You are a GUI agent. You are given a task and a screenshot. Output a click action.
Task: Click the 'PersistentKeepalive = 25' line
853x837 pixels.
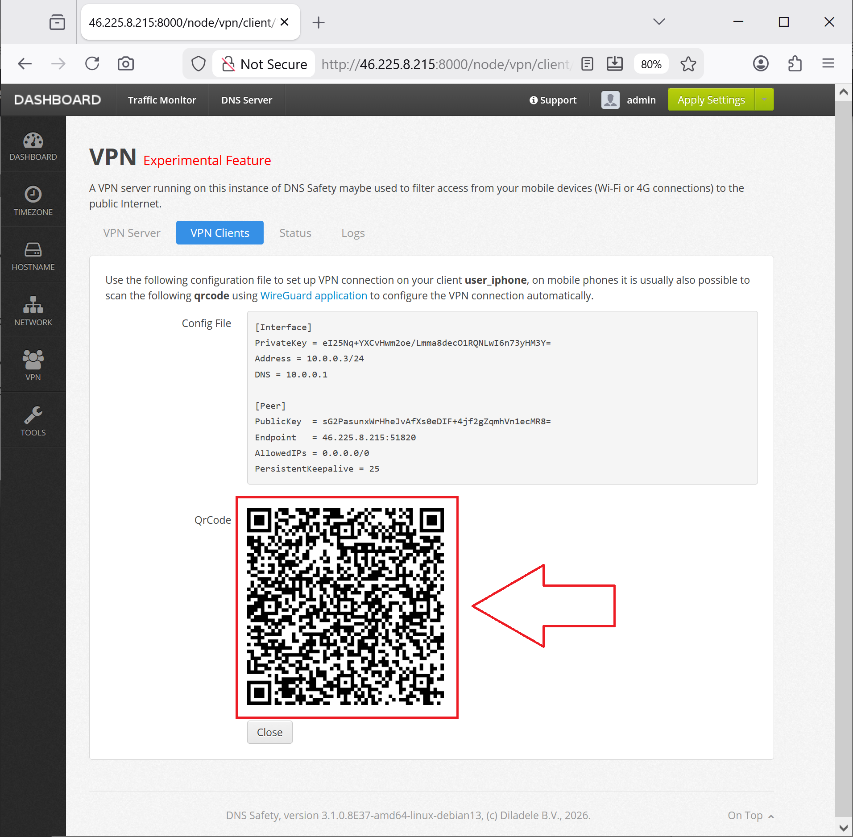(x=317, y=468)
